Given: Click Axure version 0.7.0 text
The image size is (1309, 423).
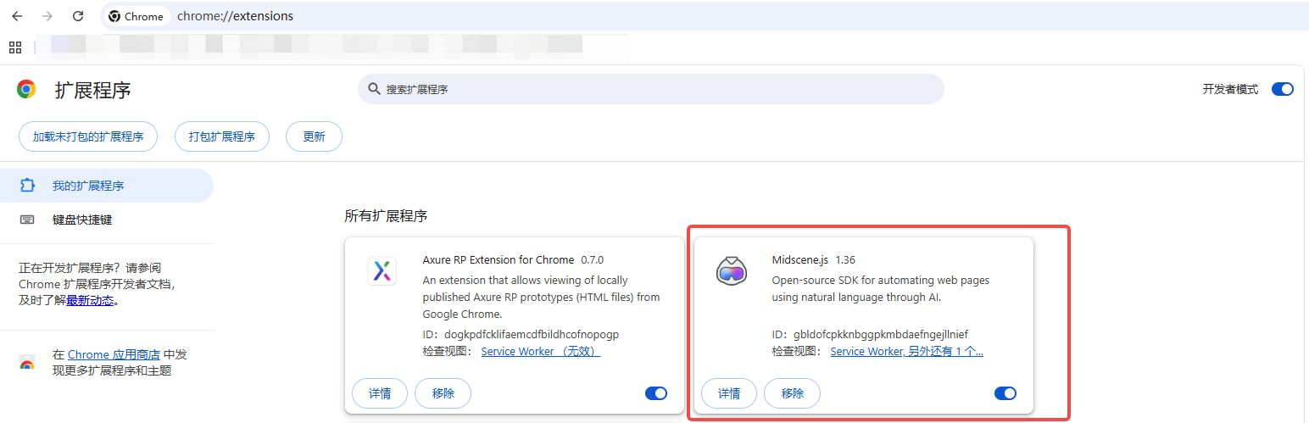Looking at the screenshot, I should pyautogui.click(x=593, y=260).
